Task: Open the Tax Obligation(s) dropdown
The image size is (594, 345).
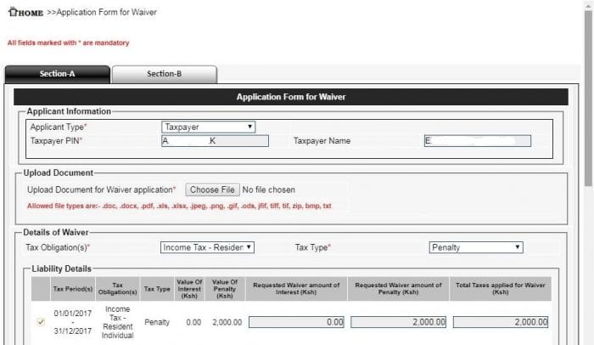Action: click(208, 247)
